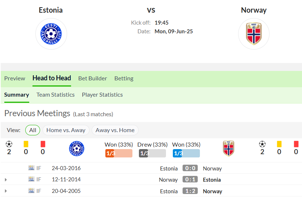Select Home vs. Away view filter
This screenshot has height=211, width=302.
pyautogui.click(x=66, y=130)
